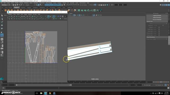Click the green planar mapping shelf icon
Screen dimensions: 170x95
coord(79,10)
